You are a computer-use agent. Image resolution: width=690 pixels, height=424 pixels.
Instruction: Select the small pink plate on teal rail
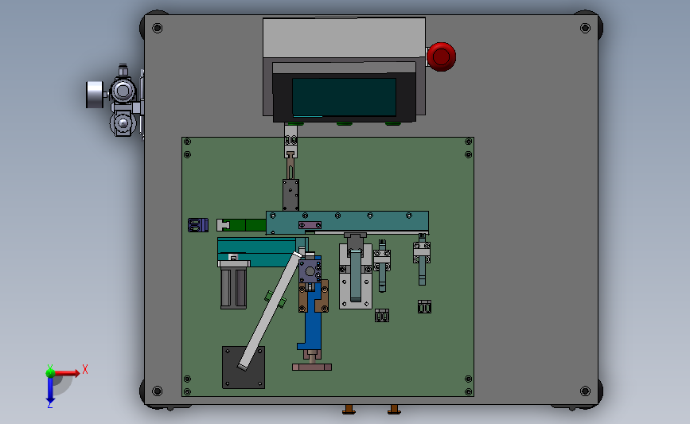click(x=310, y=226)
